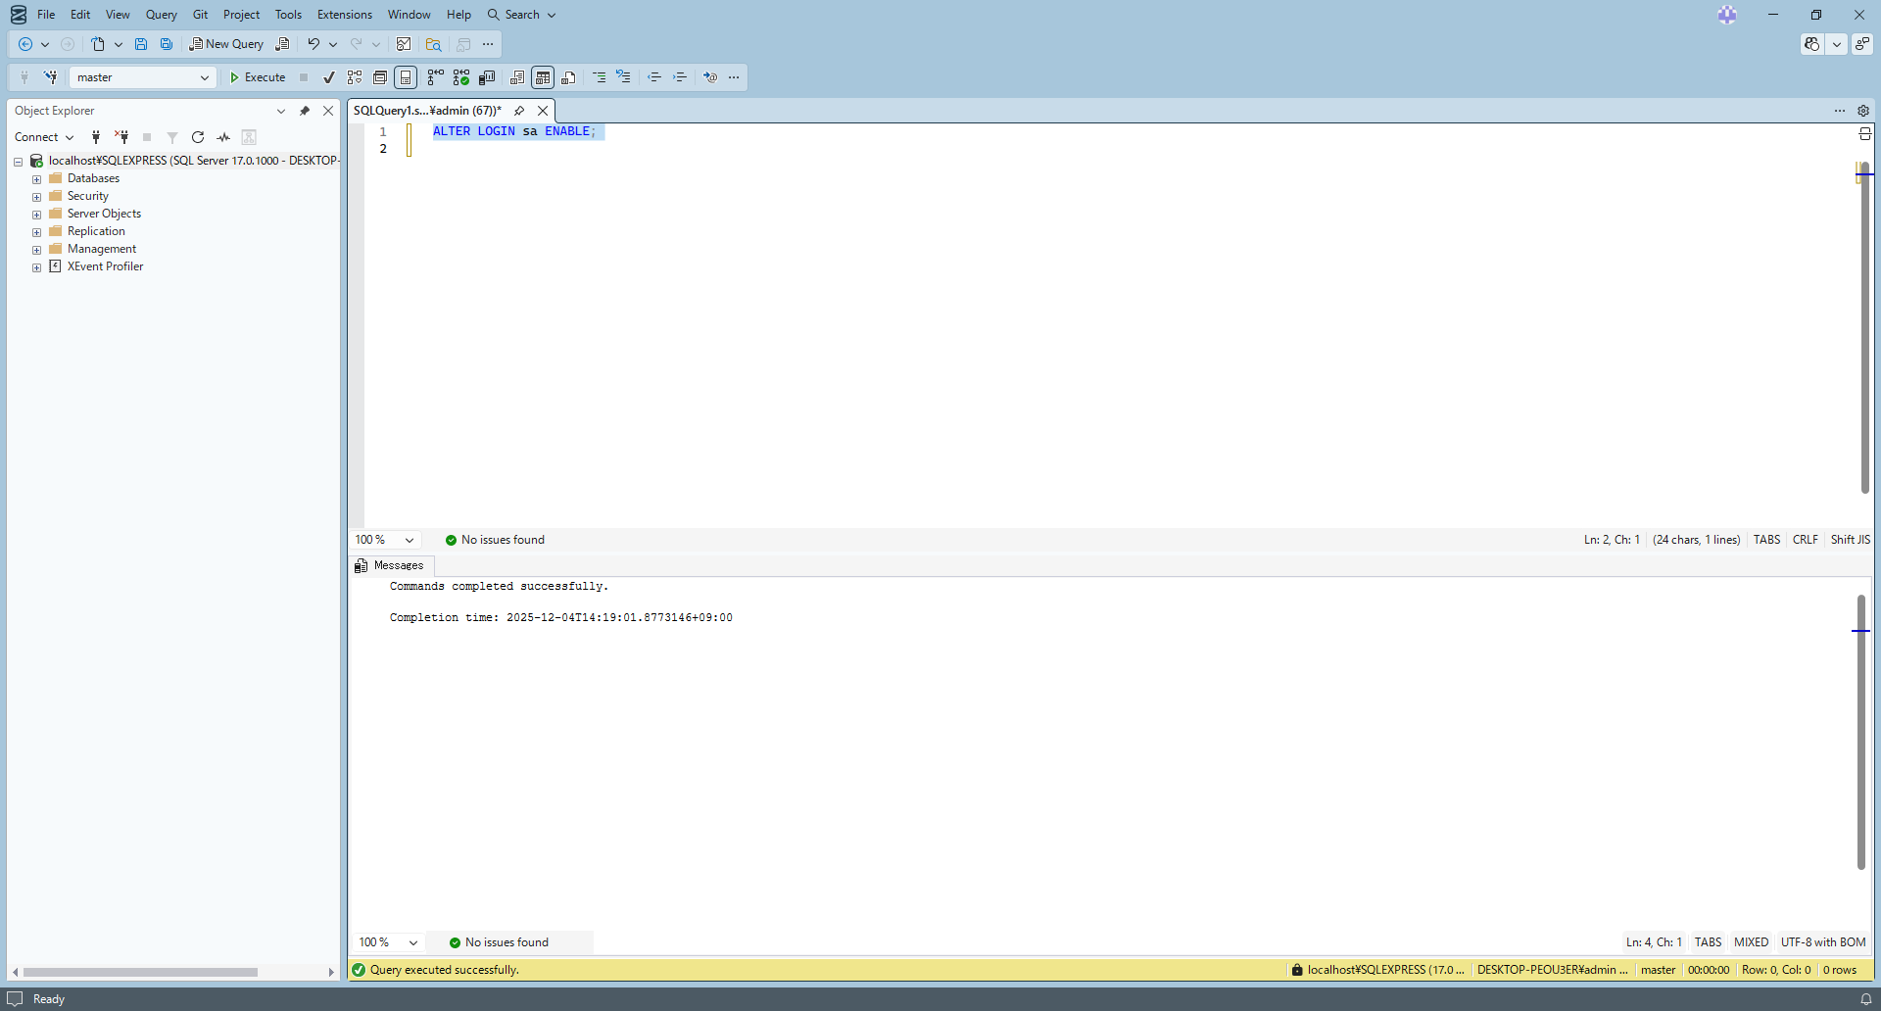This screenshot has height=1011, width=1881.
Task: Click the Comment out selected lines icon
Action: (599, 77)
